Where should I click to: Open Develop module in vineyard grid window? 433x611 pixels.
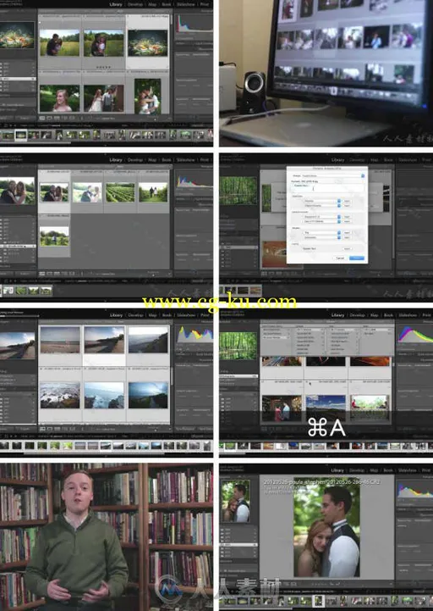click(x=135, y=160)
